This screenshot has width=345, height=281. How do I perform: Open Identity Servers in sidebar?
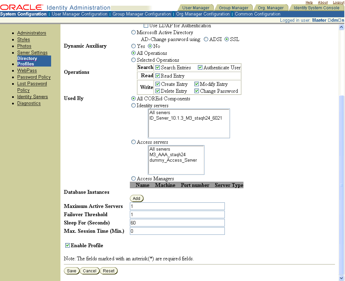pyautogui.click(x=32, y=97)
